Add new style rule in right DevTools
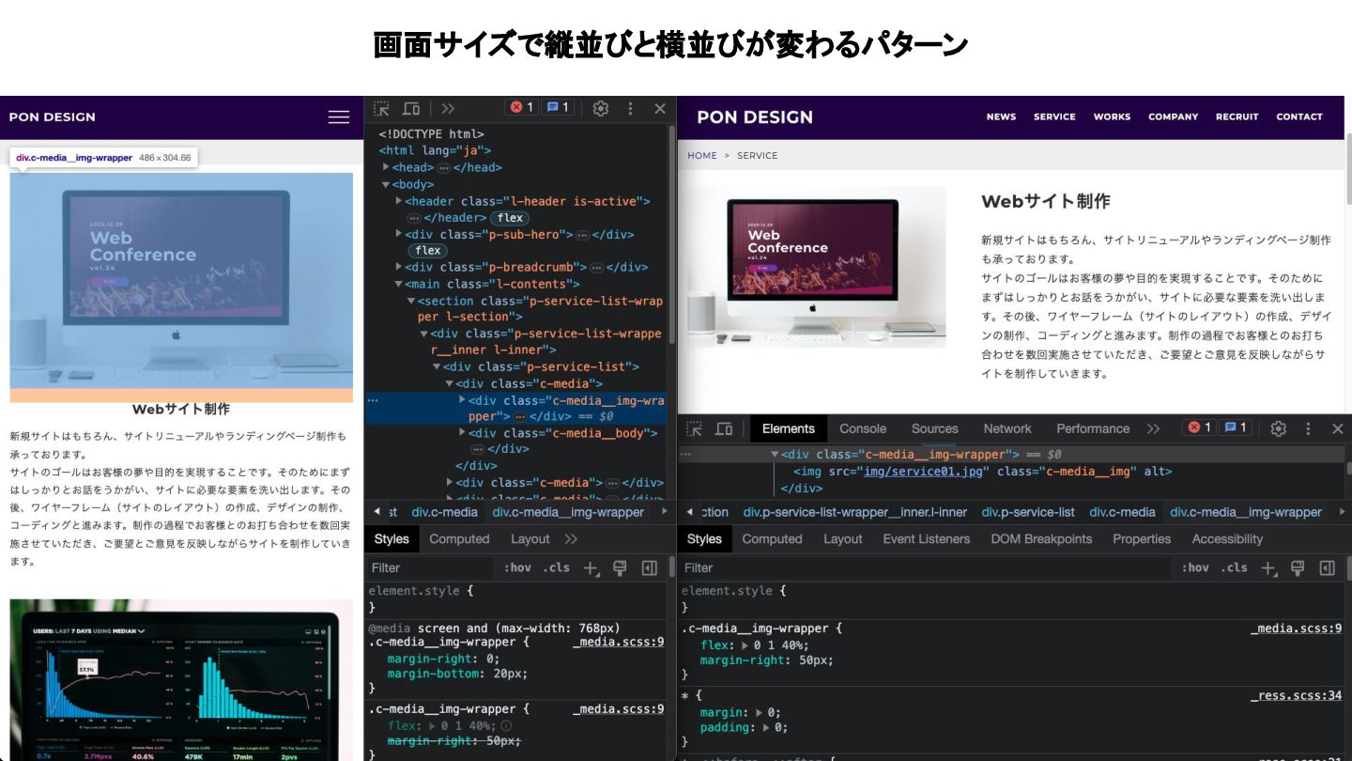 point(1268,567)
